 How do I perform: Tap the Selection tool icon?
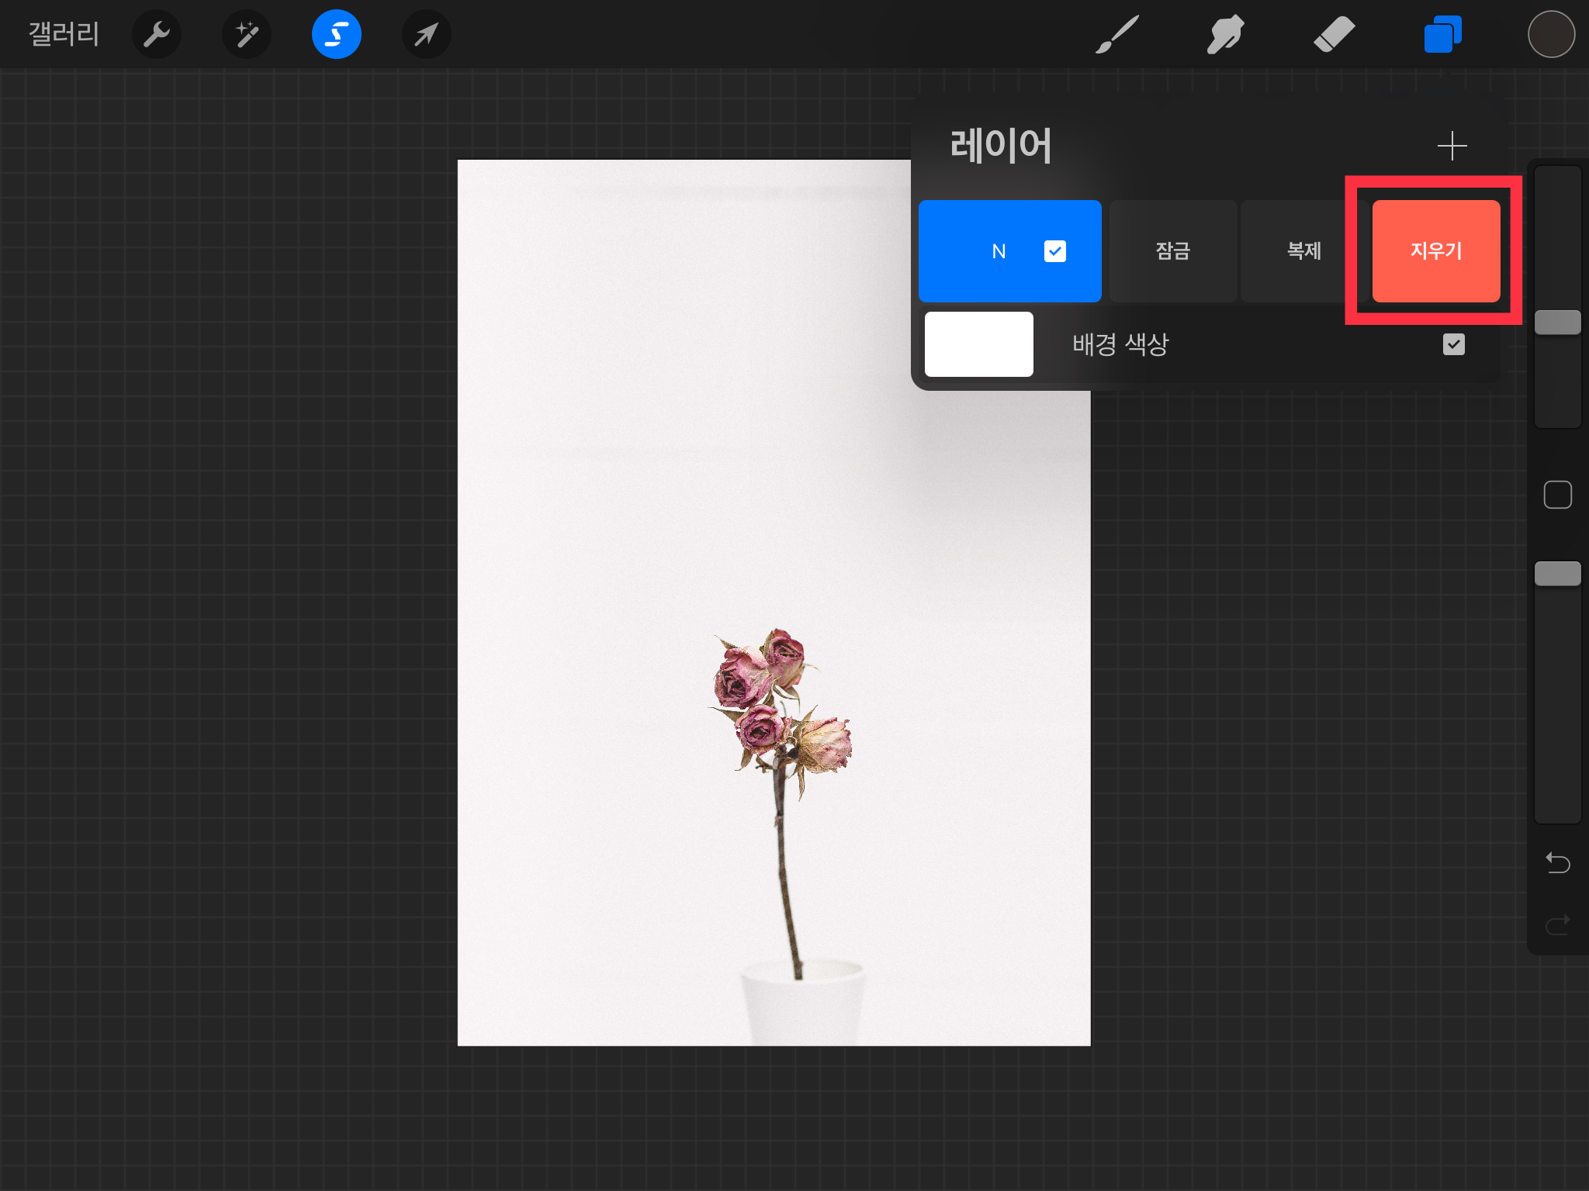(336, 34)
